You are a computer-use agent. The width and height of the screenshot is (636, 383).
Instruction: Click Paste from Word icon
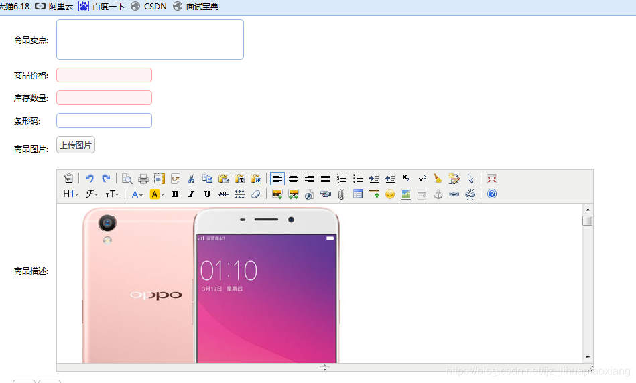tap(257, 178)
